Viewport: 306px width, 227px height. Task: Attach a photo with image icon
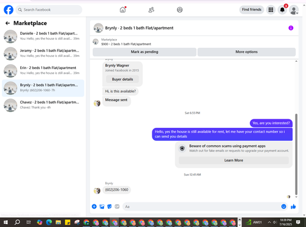102,207
